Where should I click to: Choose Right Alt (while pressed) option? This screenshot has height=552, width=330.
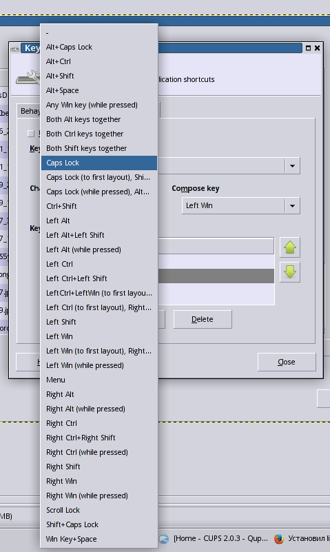[99, 409]
